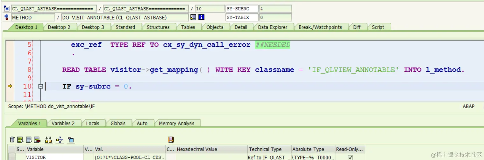
Task: Click the blue funnel-shaped icon in variables toolbar
Action: coord(71,139)
